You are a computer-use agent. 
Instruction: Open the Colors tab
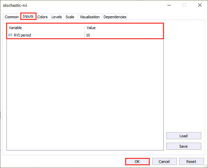pyautogui.click(x=42, y=17)
